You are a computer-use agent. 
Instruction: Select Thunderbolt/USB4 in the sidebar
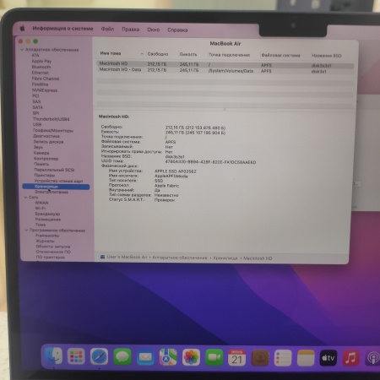[51, 119]
